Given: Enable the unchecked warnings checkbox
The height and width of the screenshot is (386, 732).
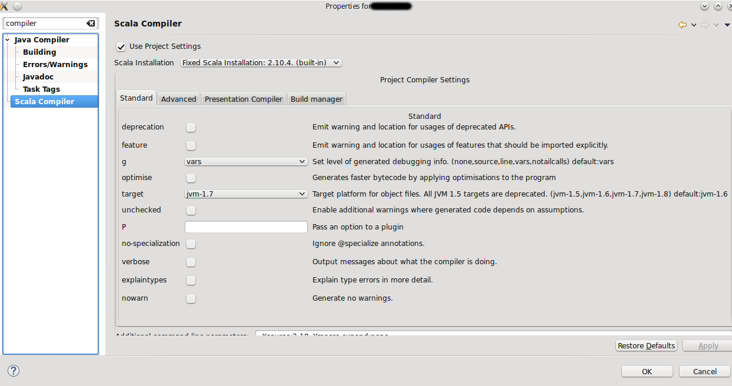Looking at the screenshot, I should point(191,210).
